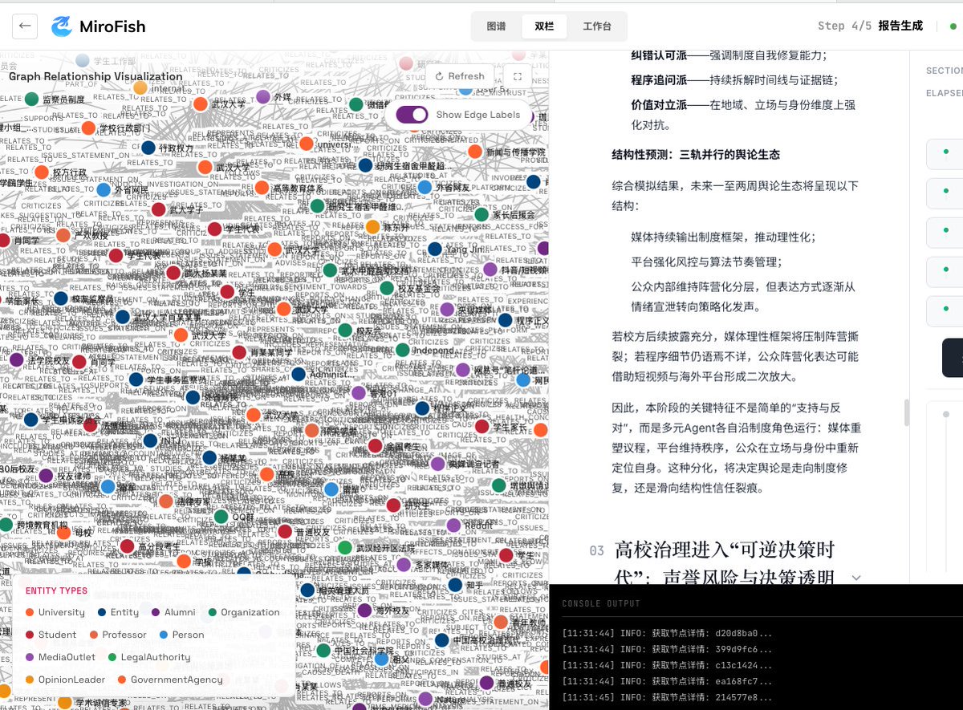Image resolution: width=963 pixels, height=710 pixels.
Task: Click the 结构性预测：三轨并行的舆论生态 heading
Action: coord(696,155)
